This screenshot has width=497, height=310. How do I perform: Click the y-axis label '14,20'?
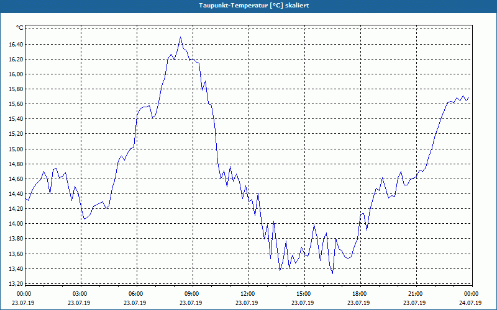[x=16, y=209]
